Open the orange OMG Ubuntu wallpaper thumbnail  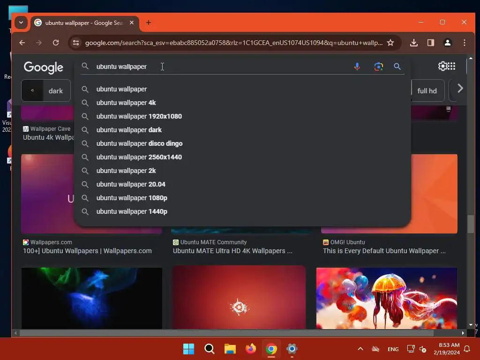pos(434,194)
